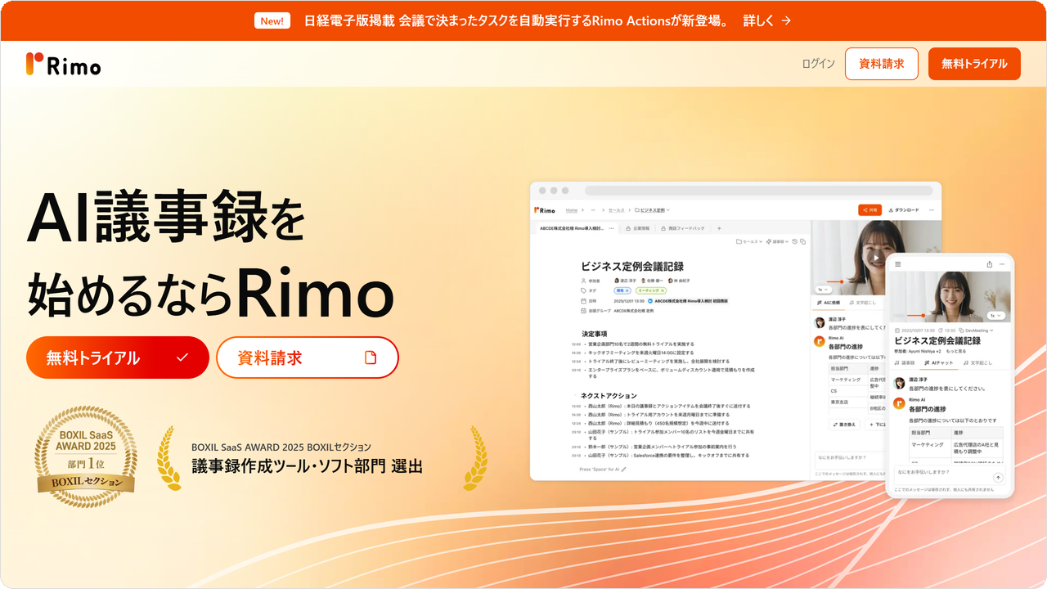Image resolution: width=1047 pixels, height=589 pixels.
Task: Click the Rimo AI avatar in the mobile chat
Action: (899, 403)
